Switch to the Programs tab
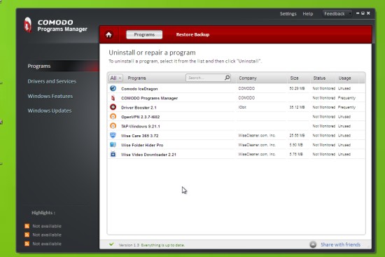This screenshot has width=385, height=257. pyautogui.click(x=144, y=34)
